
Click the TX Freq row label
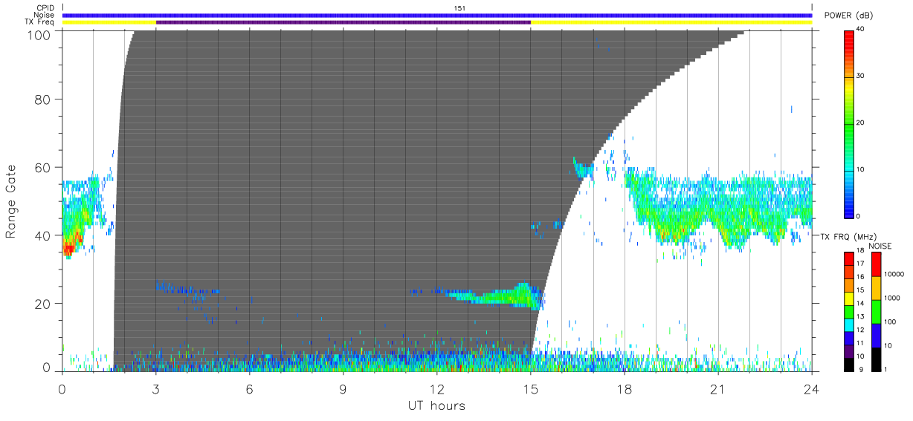pos(40,22)
